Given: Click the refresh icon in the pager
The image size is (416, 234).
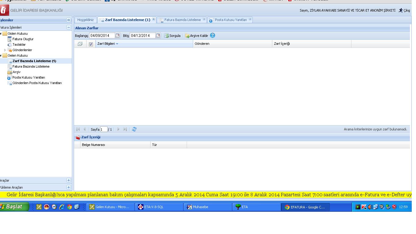Looking at the screenshot, I should 134,129.
